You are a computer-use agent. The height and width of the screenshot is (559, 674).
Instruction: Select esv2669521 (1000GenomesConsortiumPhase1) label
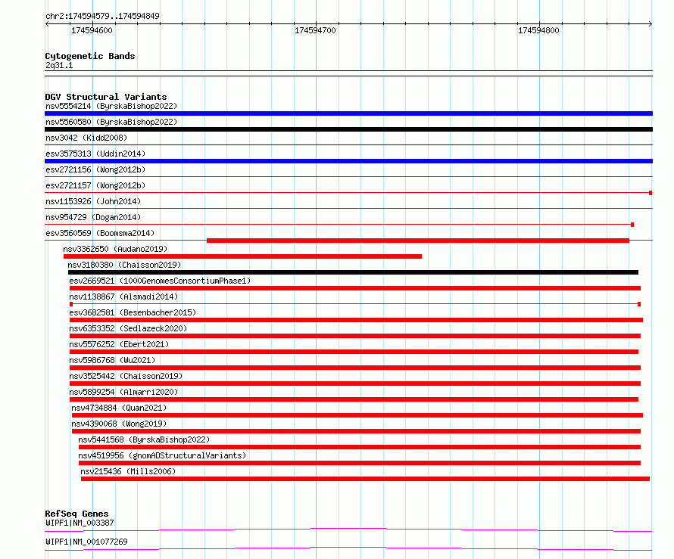(x=160, y=281)
